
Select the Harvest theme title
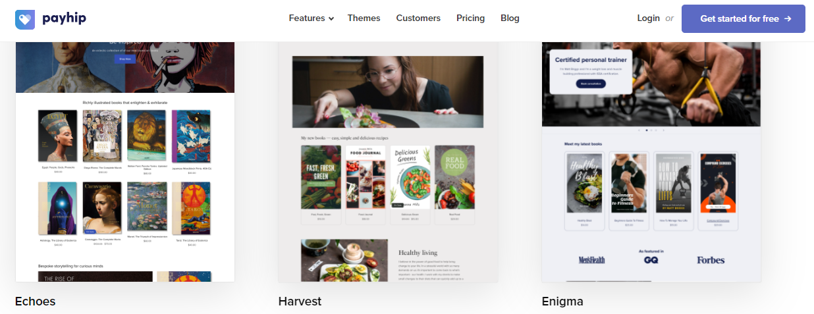(x=300, y=301)
